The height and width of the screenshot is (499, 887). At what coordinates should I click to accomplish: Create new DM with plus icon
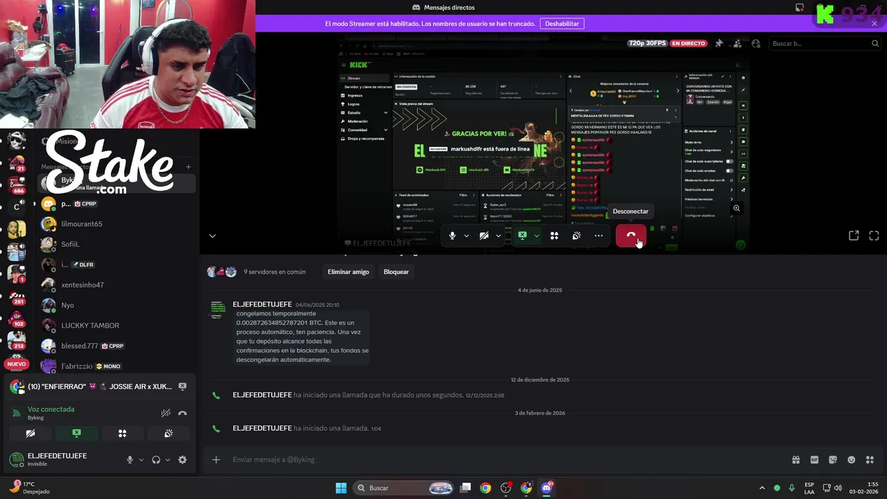(x=188, y=166)
